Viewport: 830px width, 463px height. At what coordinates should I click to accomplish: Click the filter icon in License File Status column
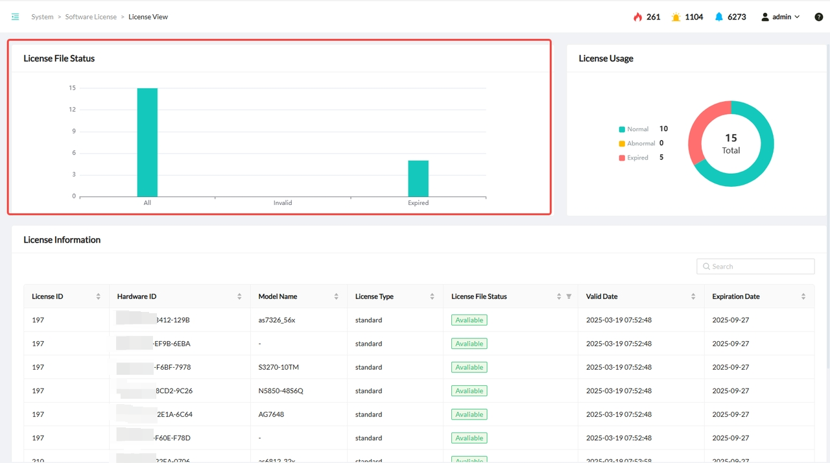pyautogui.click(x=569, y=296)
